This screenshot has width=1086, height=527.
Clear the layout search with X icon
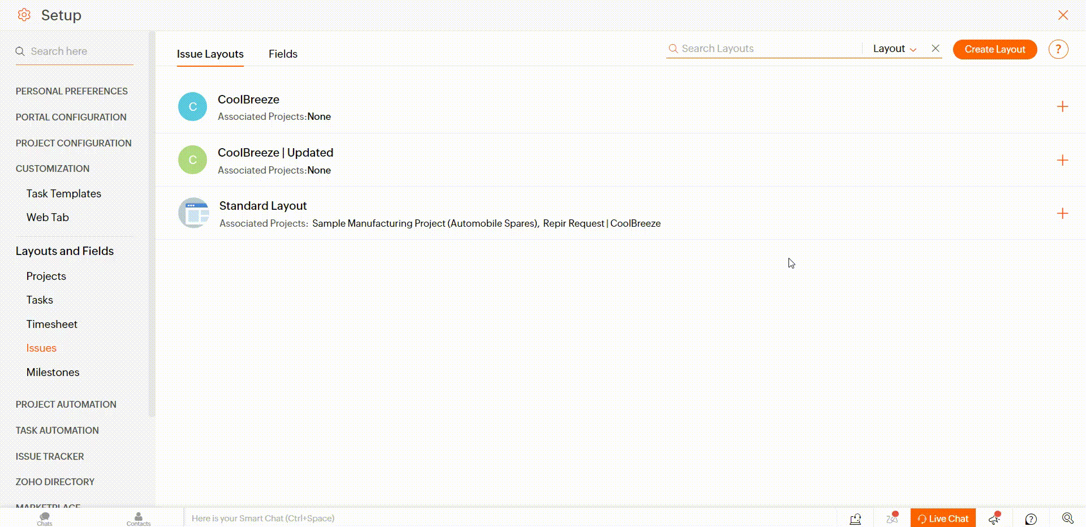coord(936,49)
